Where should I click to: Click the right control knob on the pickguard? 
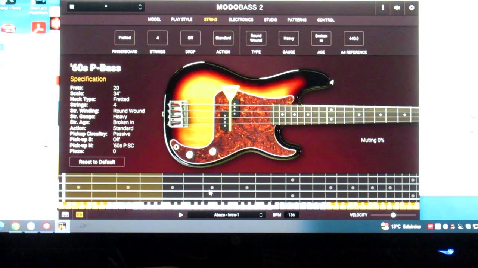(x=212, y=151)
